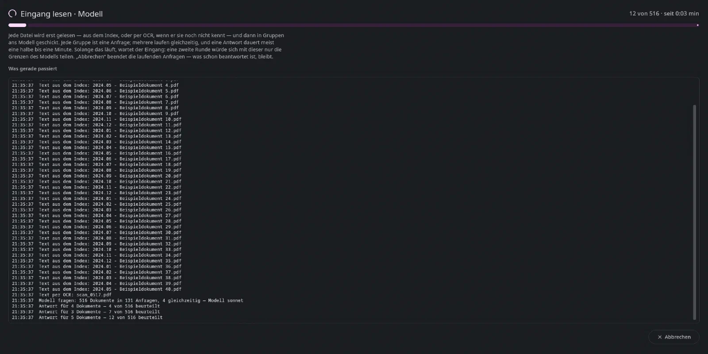Select log line 'Modell fragen: 516 Dokumente in 131 Anfragen'
Screen dimensions: 708x354
point(127,300)
